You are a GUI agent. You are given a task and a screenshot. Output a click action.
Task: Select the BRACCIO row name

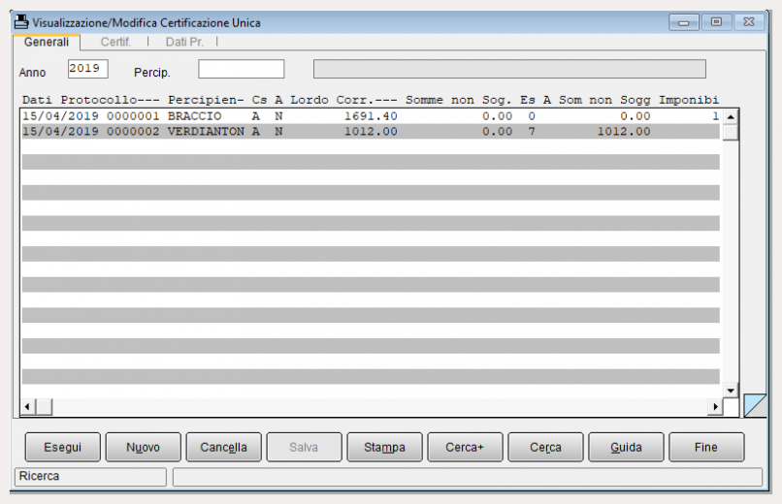(x=194, y=116)
